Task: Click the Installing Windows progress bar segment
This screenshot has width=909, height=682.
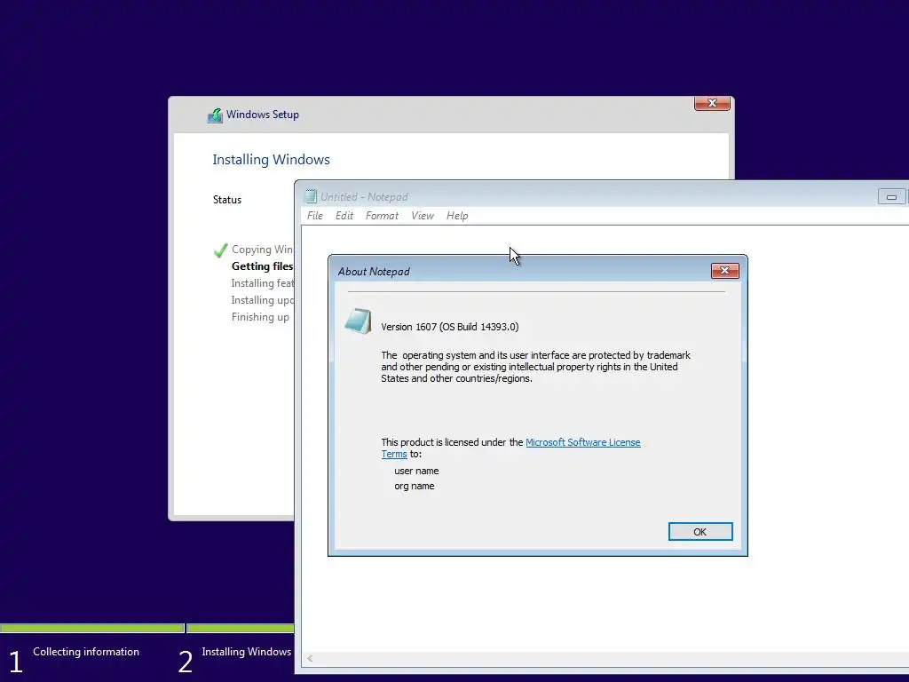Action: [x=240, y=628]
